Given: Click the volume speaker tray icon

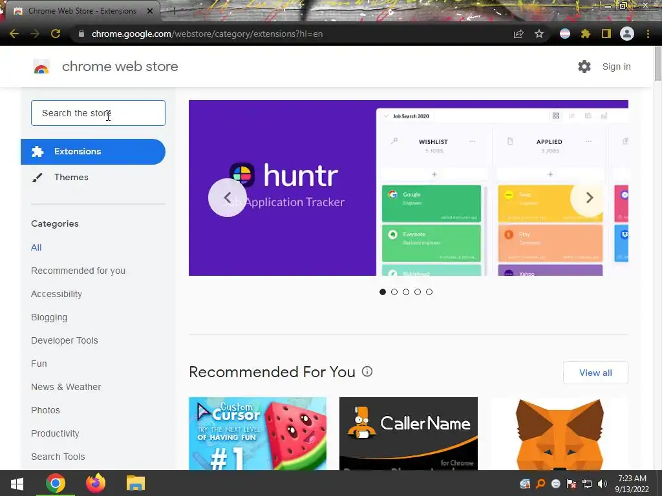Looking at the screenshot, I should tap(603, 484).
